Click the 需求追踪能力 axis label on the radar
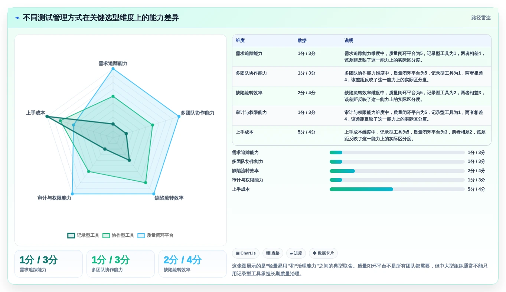 (x=113, y=63)
